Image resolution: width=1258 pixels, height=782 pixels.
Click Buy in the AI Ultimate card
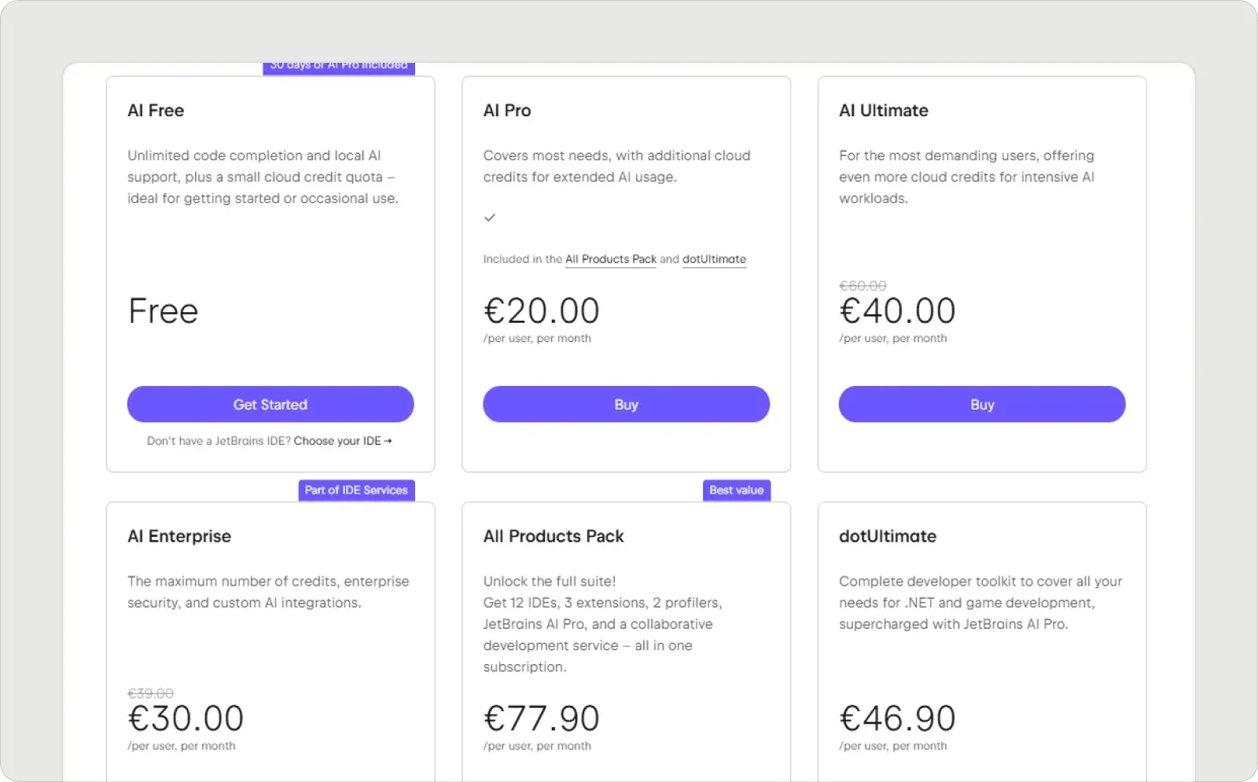coord(982,404)
